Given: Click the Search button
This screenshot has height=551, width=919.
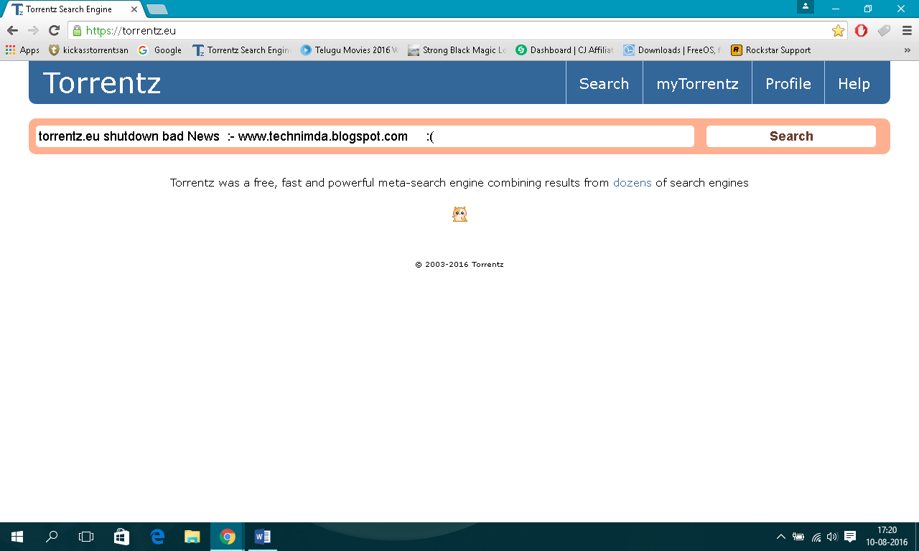Looking at the screenshot, I should point(791,136).
